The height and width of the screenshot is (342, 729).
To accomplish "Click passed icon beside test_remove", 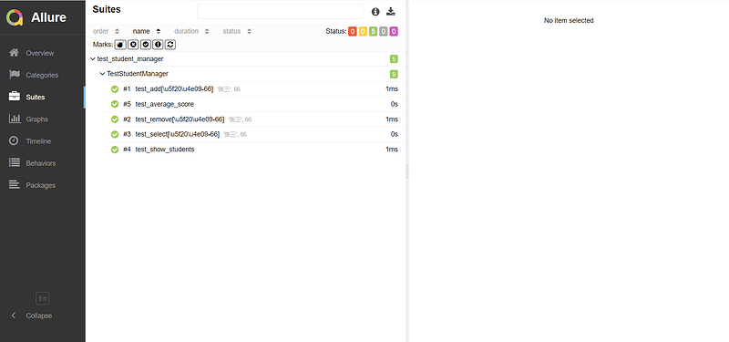I will (115, 119).
